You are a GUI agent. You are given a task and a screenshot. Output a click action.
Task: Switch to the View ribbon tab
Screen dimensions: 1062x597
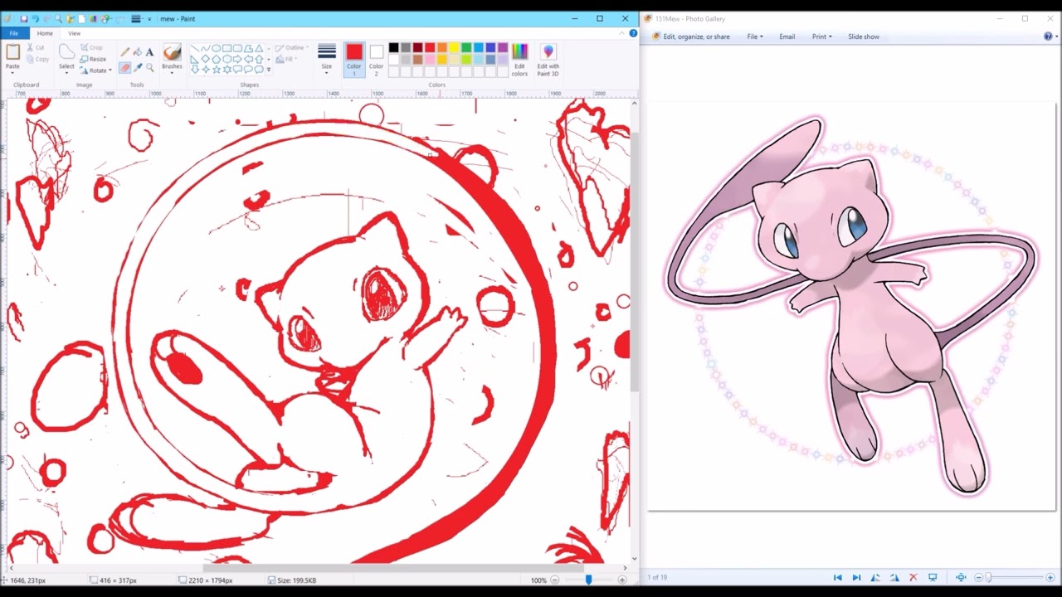(x=75, y=33)
